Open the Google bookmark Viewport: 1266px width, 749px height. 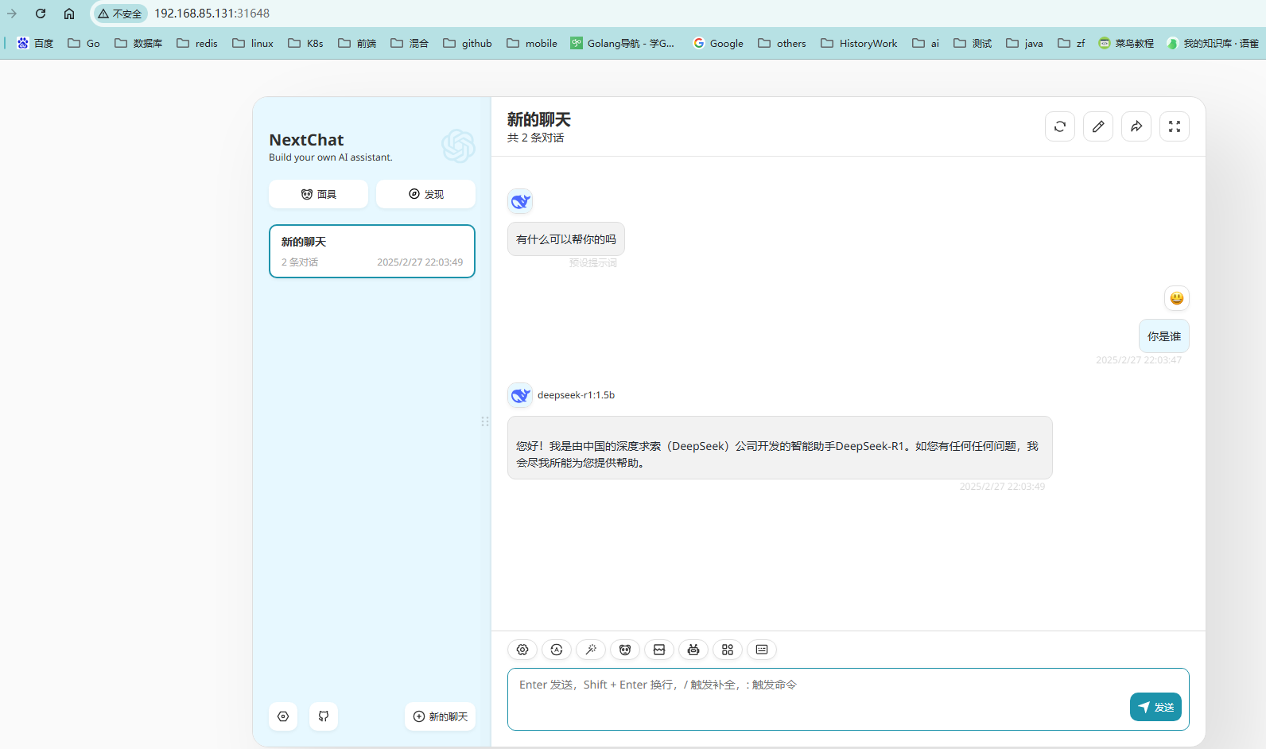point(718,43)
